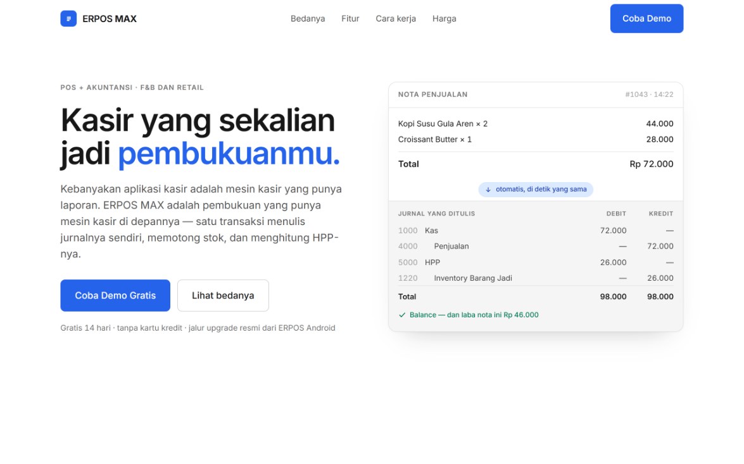Click the 'otomatis, di detik yang sama' pill

tap(536, 189)
